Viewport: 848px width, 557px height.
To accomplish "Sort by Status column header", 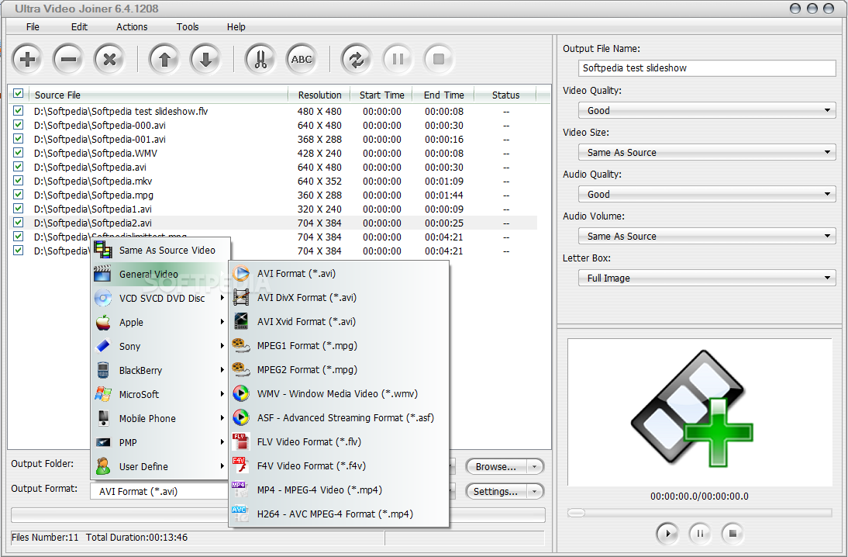I will pos(505,95).
